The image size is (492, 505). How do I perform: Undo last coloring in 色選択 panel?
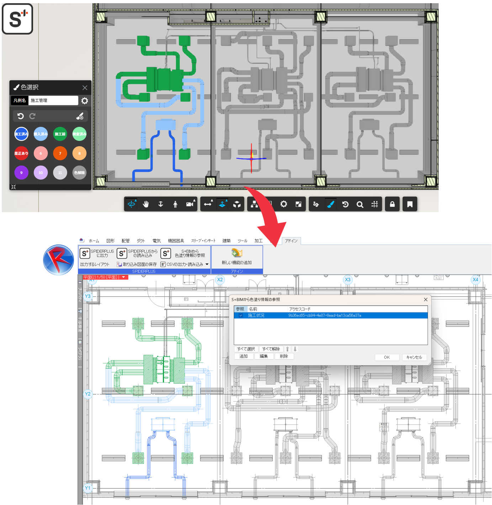[21, 116]
